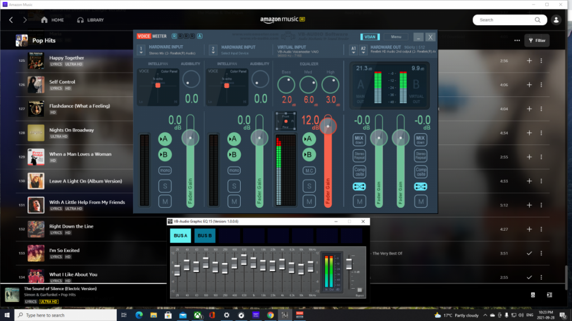This screenshot has height=321, width=572.
Task: Solo the Virtual Input strip
Action: pyautogui.click(x=309, y=186)
